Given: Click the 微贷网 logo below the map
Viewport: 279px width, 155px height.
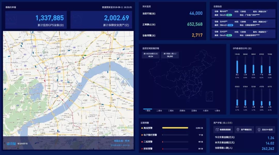Looking at the screenshot, I should (x=11, y=144).
